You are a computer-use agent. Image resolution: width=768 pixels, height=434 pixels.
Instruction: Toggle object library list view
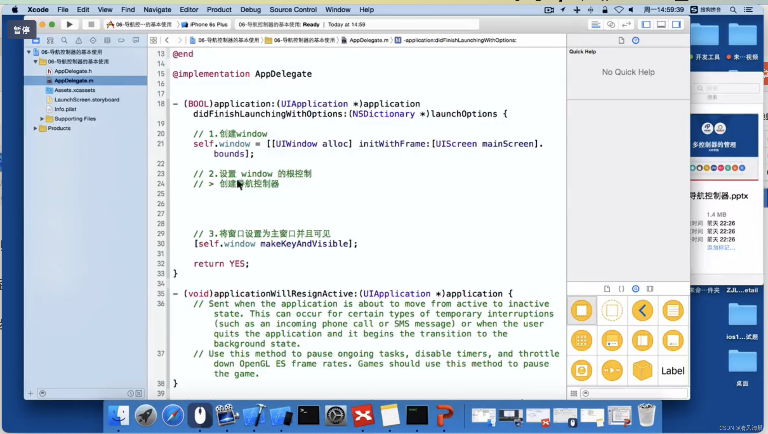pyautogui.click(x=574, y=393)
